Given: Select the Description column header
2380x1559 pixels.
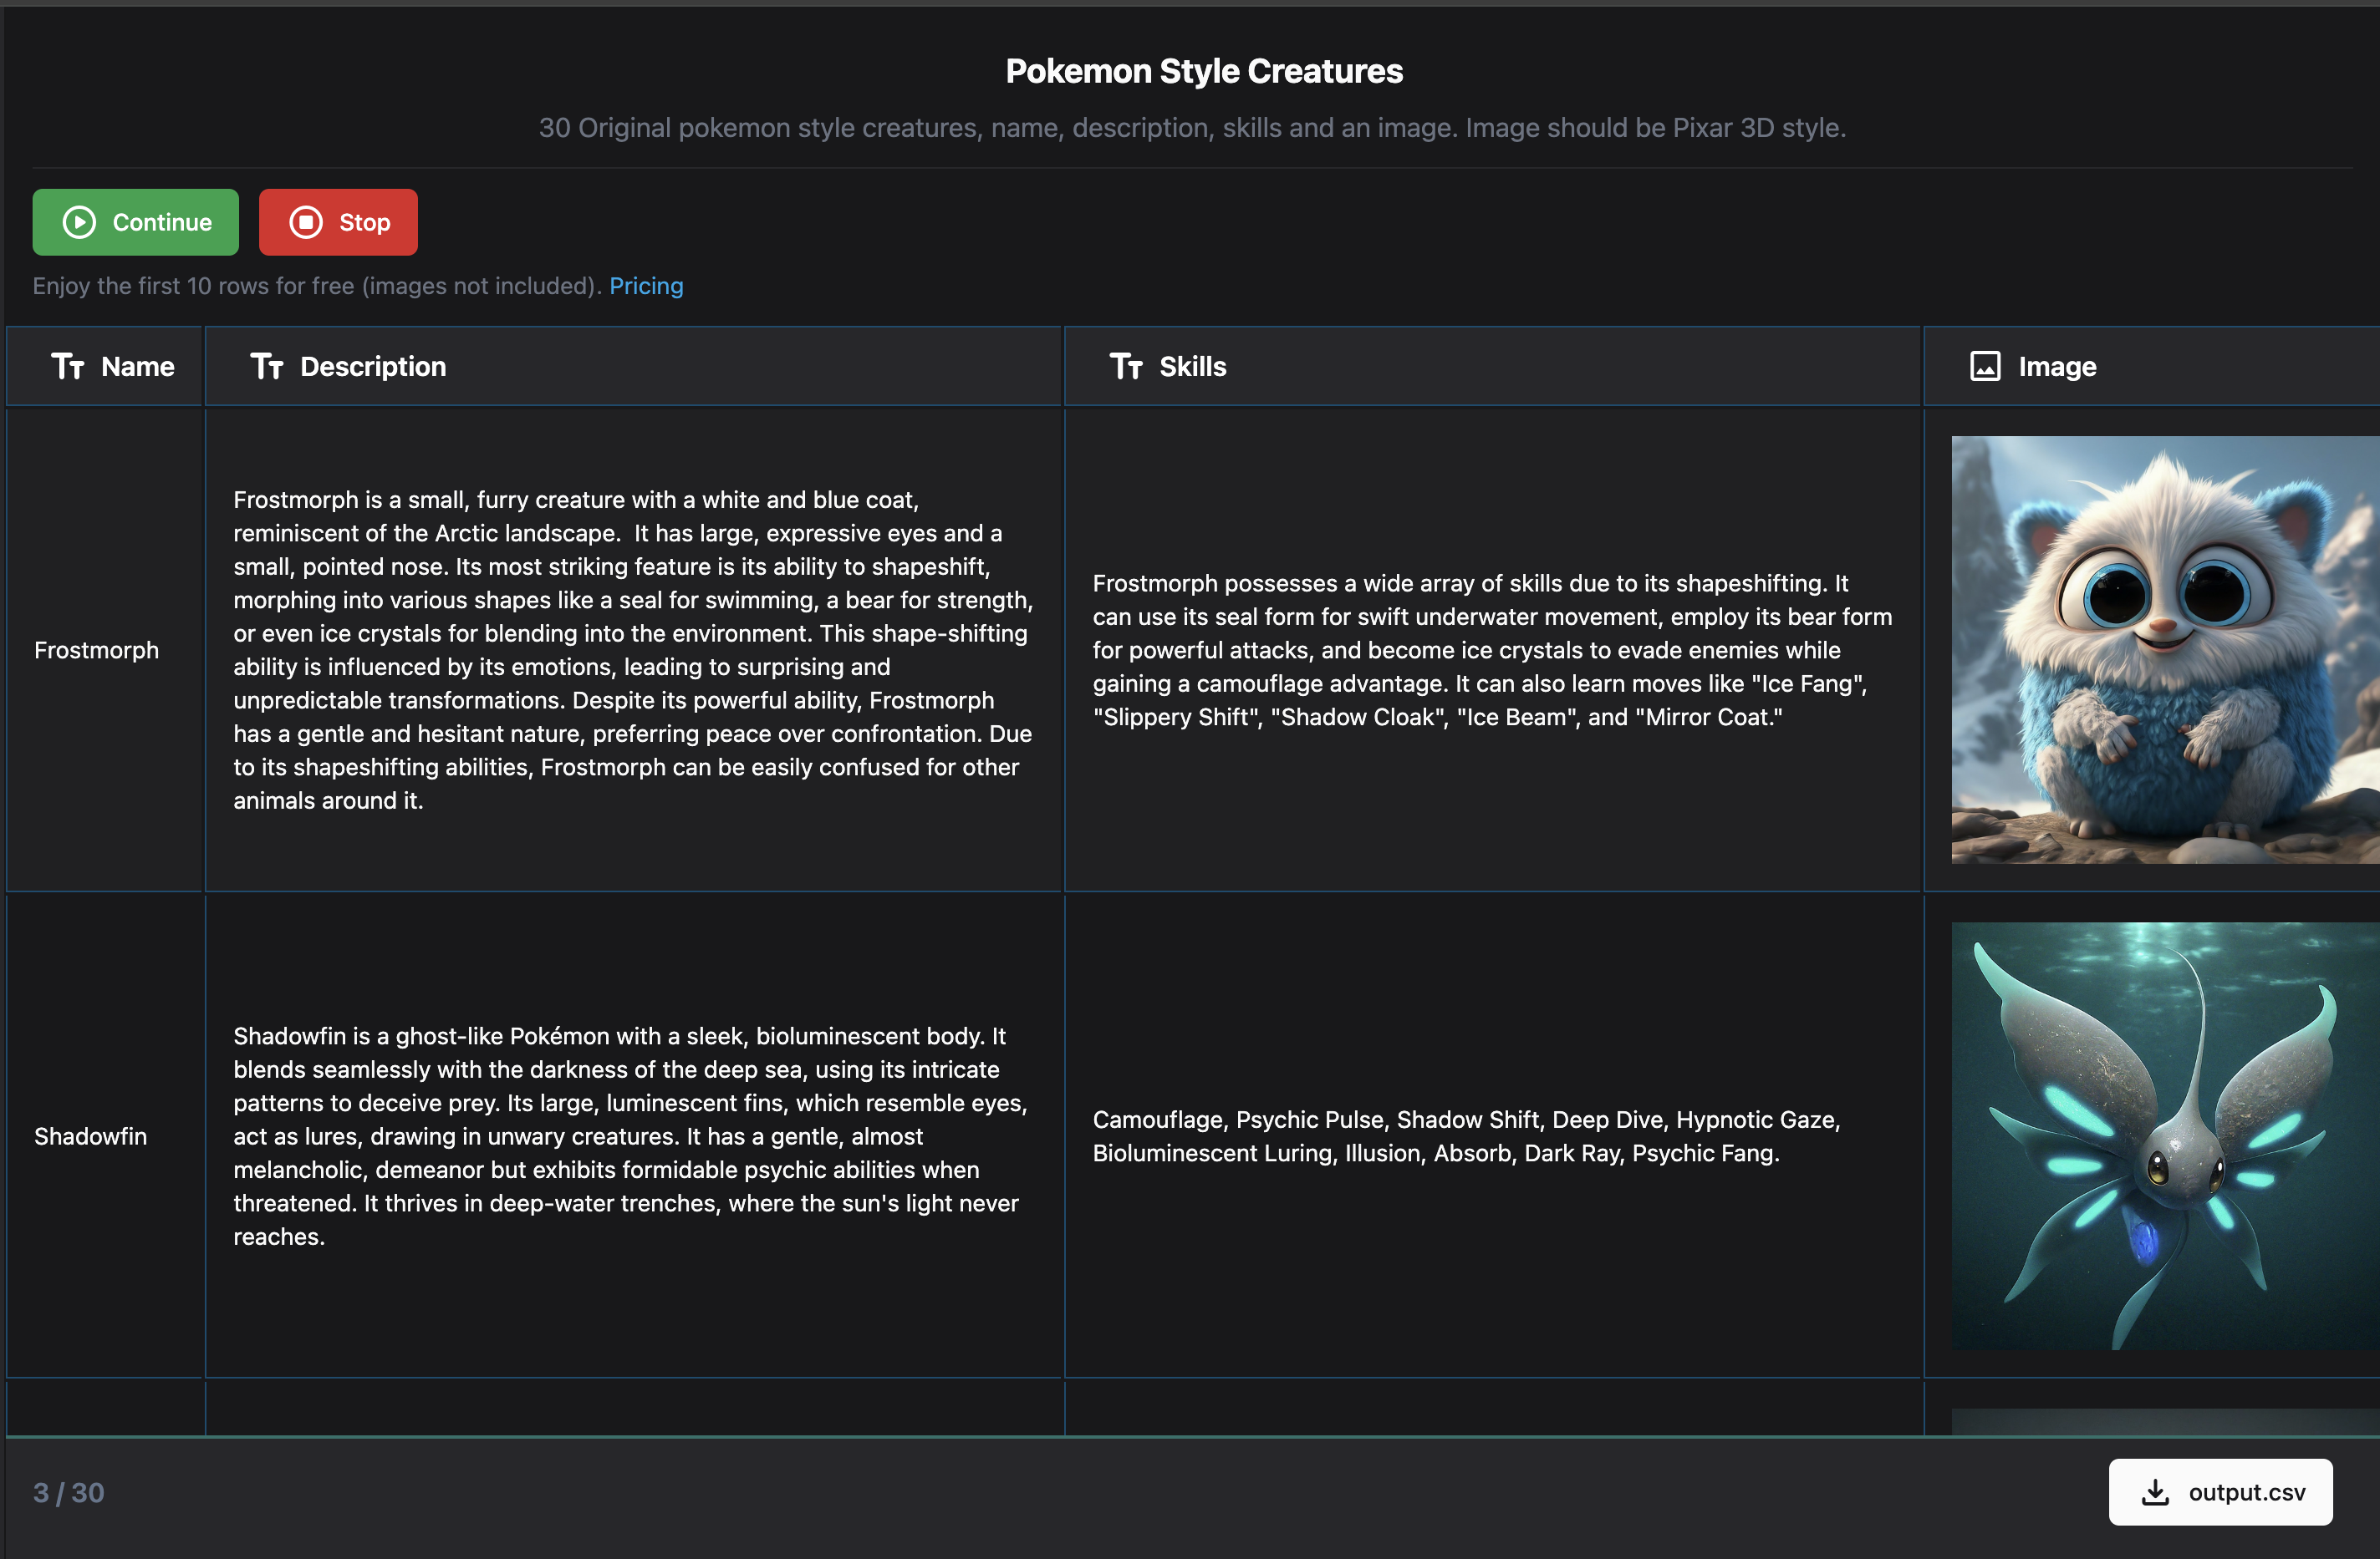Looking at the screenshot, I should click(x=373, y=367).
